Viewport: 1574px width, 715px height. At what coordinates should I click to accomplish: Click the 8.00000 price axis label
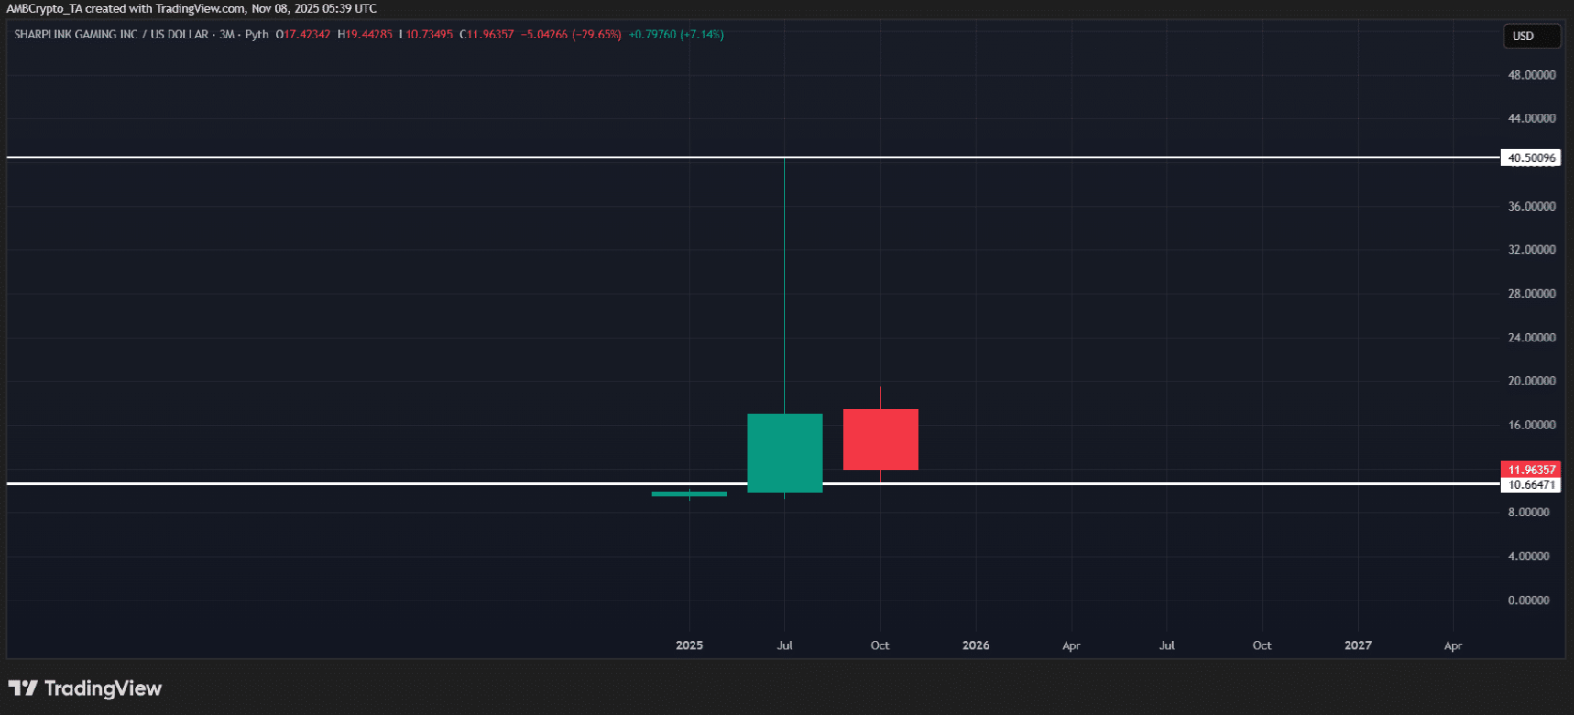(x=1529, y=513)
